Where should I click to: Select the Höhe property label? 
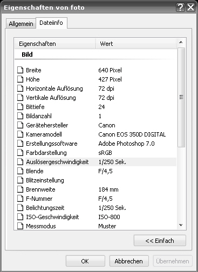[33, 79]
